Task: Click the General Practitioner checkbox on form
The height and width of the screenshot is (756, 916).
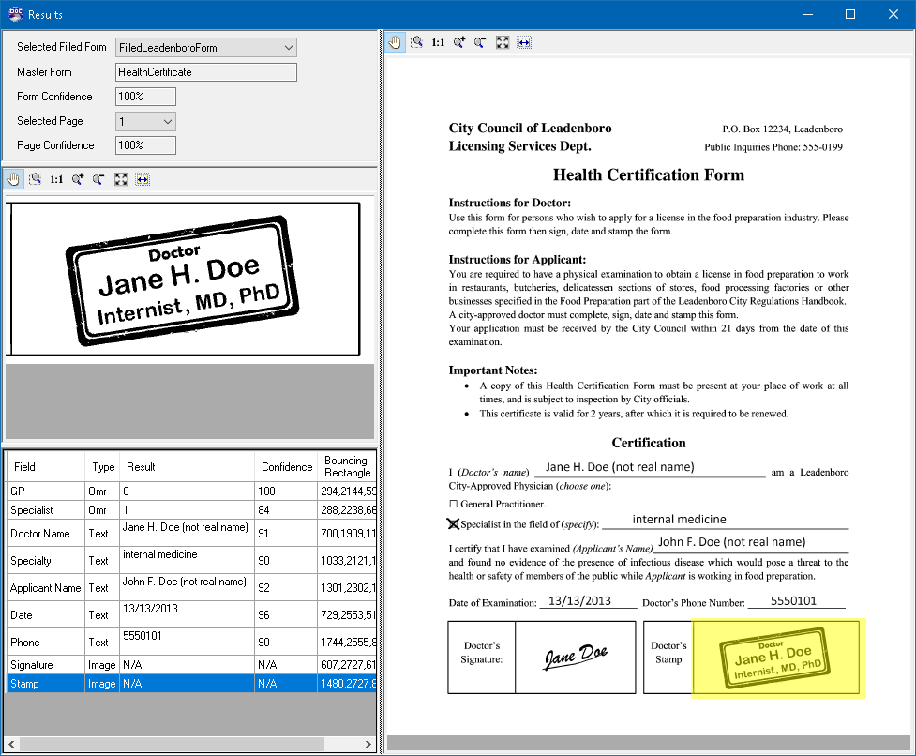Action: [454, 504]
